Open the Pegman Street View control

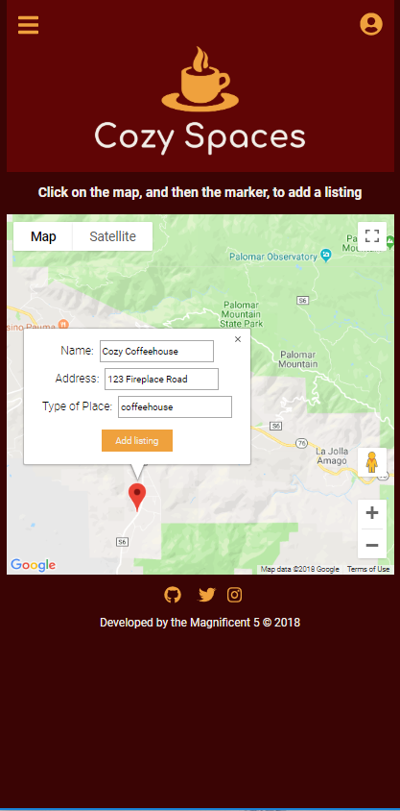point(372,462)
